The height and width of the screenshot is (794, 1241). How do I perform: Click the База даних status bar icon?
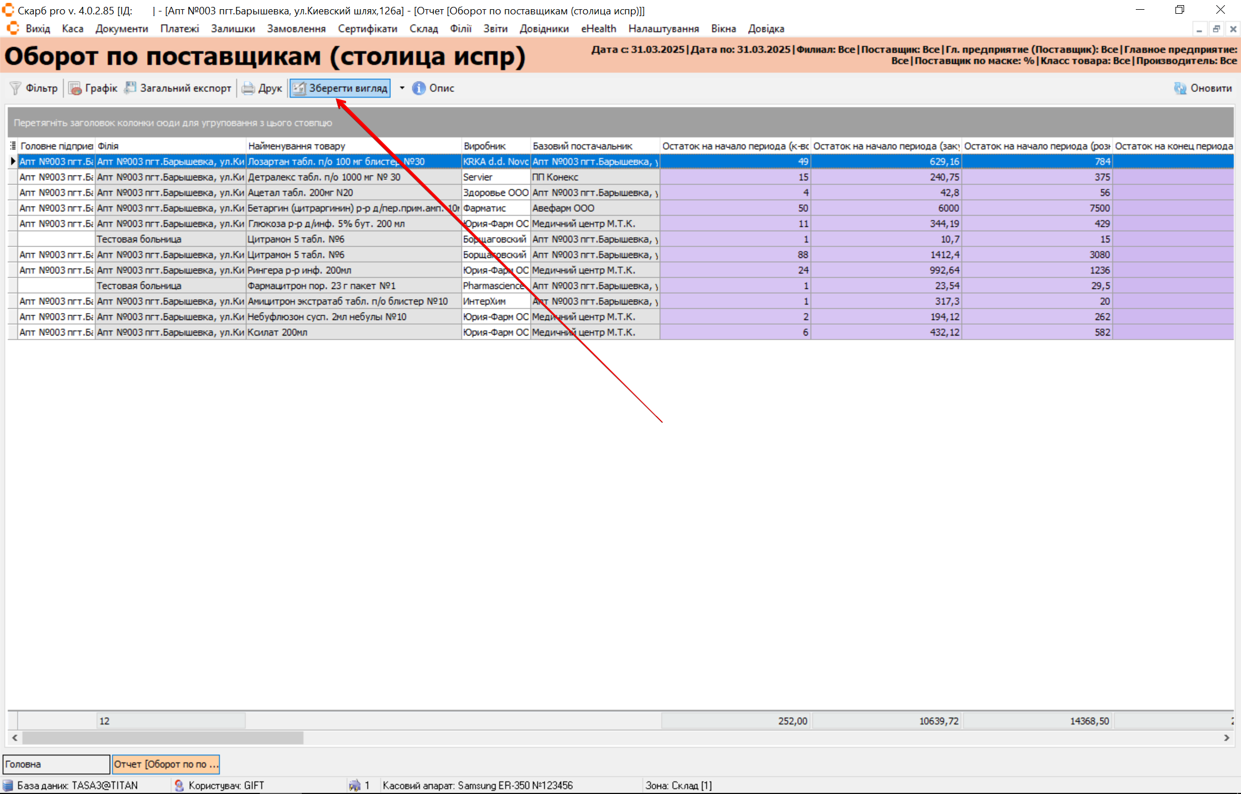(8, 785)
